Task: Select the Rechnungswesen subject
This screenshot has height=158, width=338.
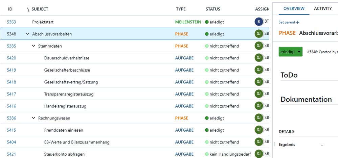Action: pos(54,118)
